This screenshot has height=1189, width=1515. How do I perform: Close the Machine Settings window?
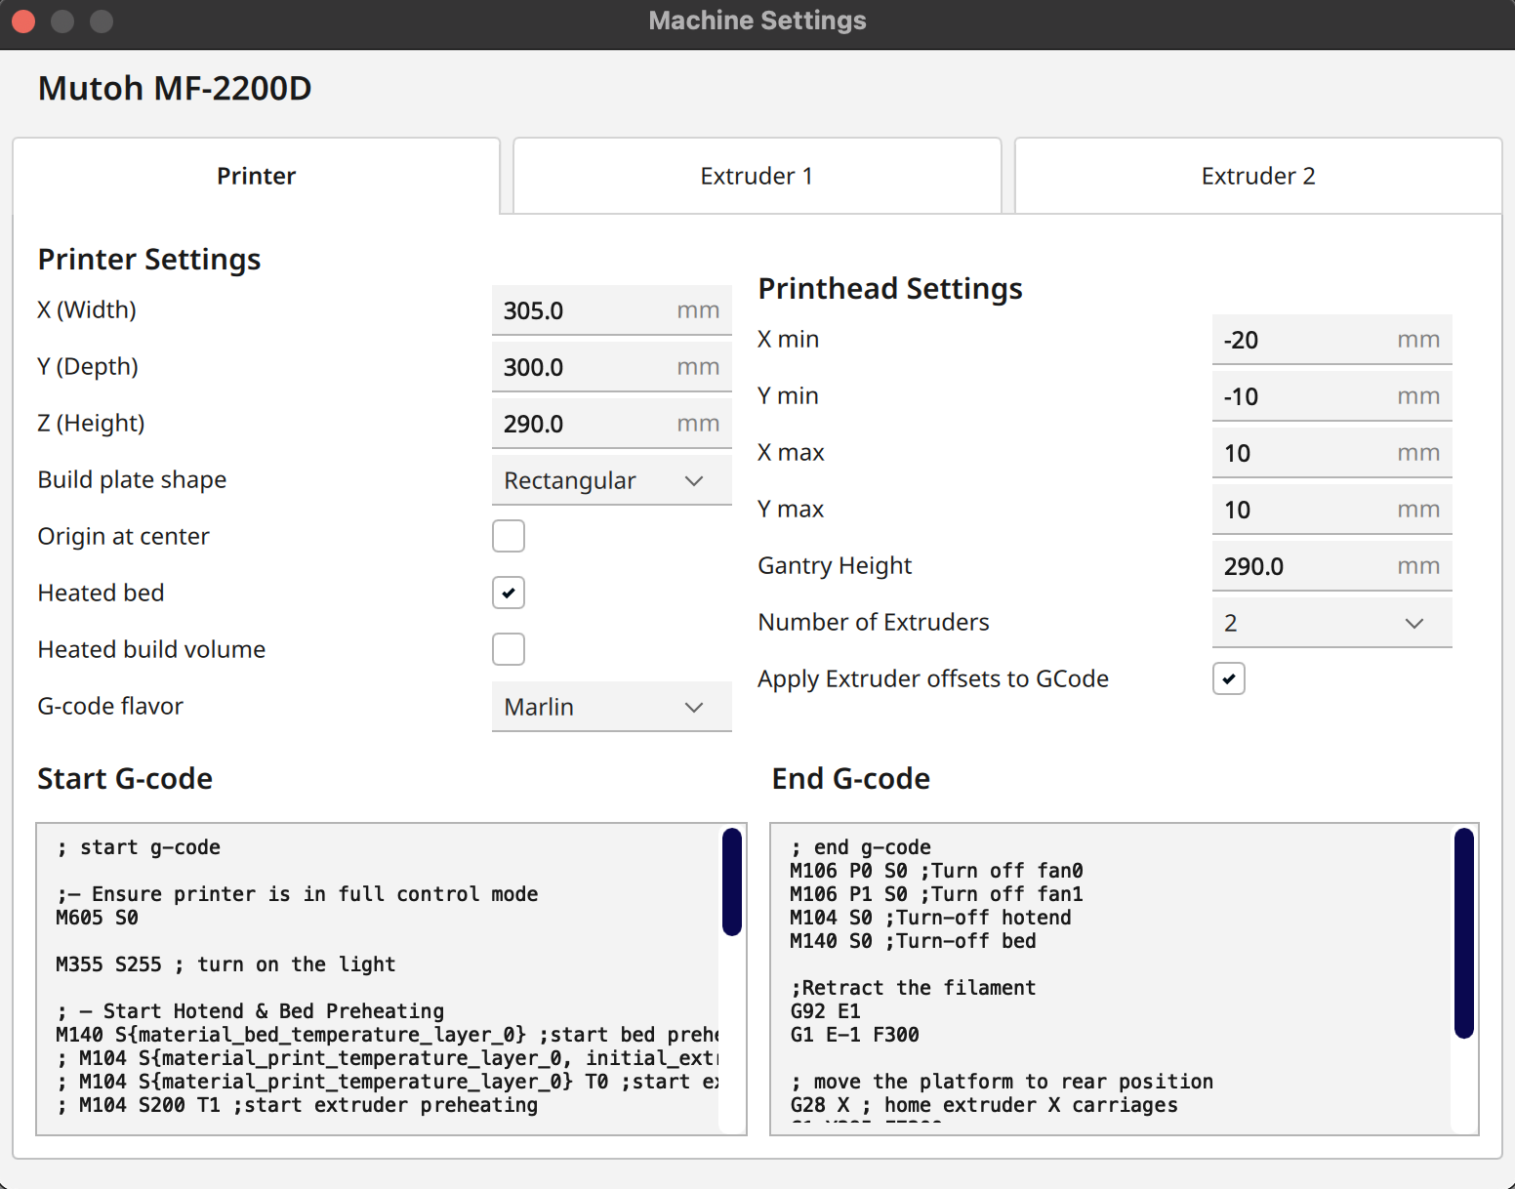(x=23, y=20)
